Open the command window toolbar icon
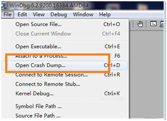Viewport: 167px width, 121px height. 153,24
